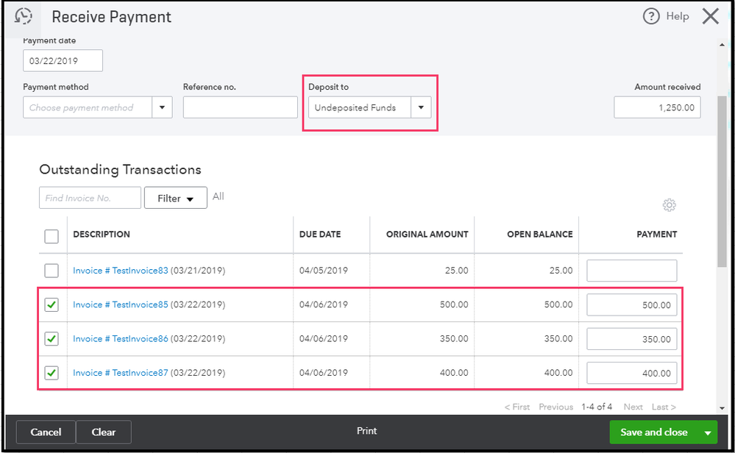Viewport: 735px width, 453px height.
Task: Uncheck the TestInvoice87 checkbox
Action: [x=52, y=373]
